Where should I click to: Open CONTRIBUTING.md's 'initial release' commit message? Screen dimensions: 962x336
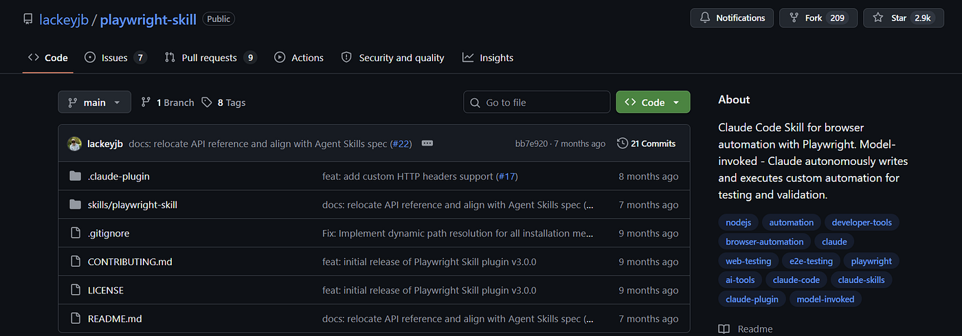429,262
